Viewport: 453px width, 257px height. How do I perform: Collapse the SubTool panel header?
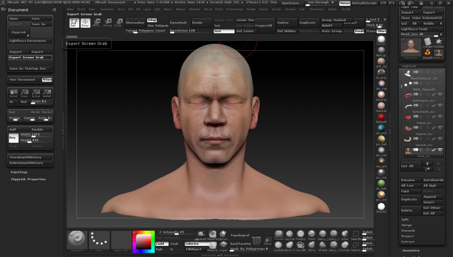coord(409,66)
